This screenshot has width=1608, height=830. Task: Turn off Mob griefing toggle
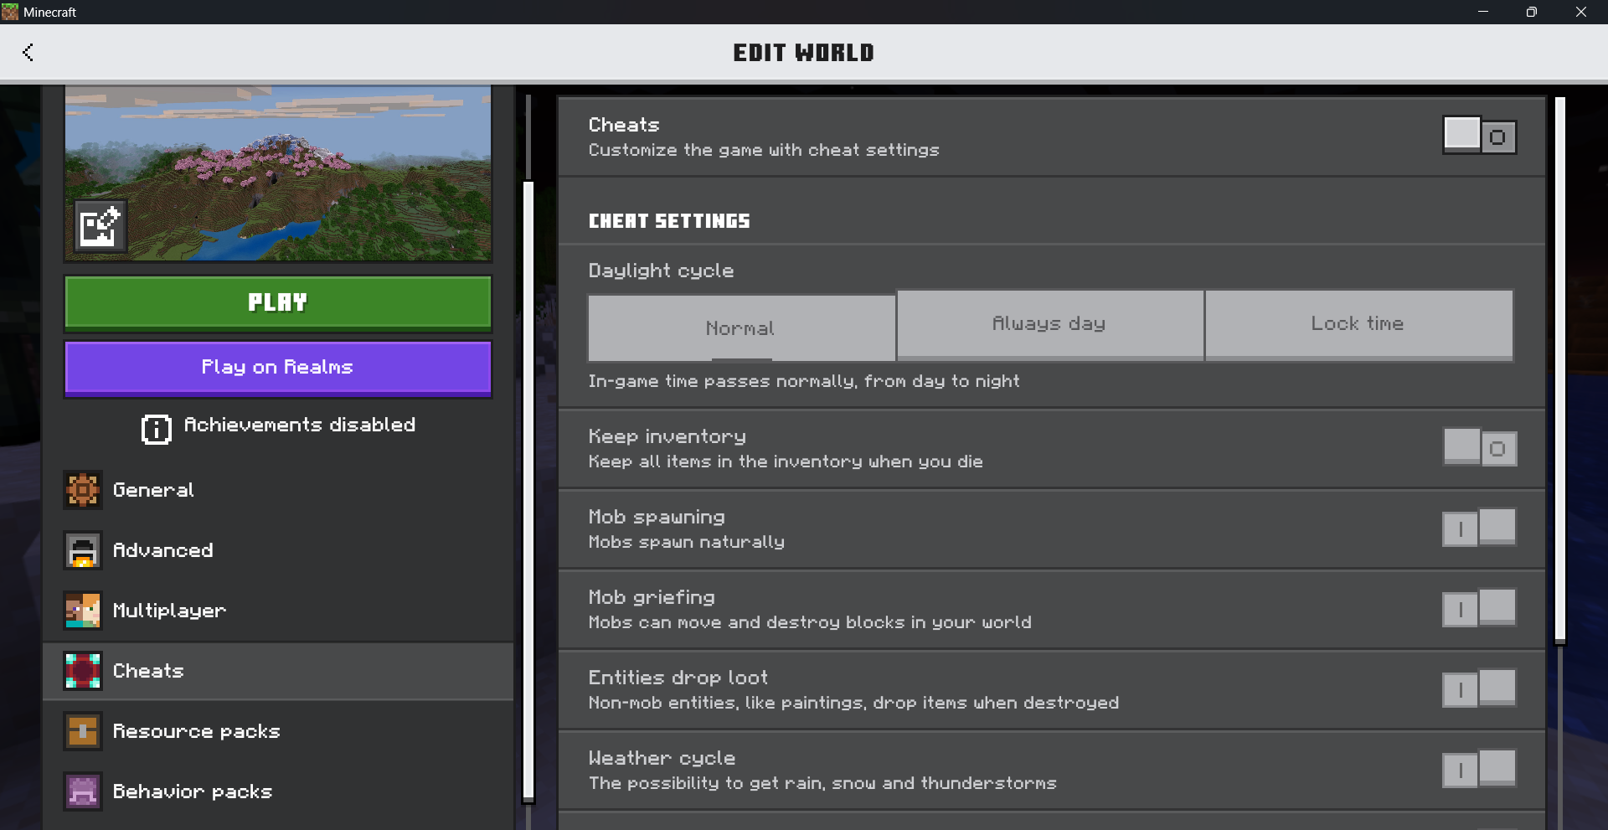point(1480,608)
